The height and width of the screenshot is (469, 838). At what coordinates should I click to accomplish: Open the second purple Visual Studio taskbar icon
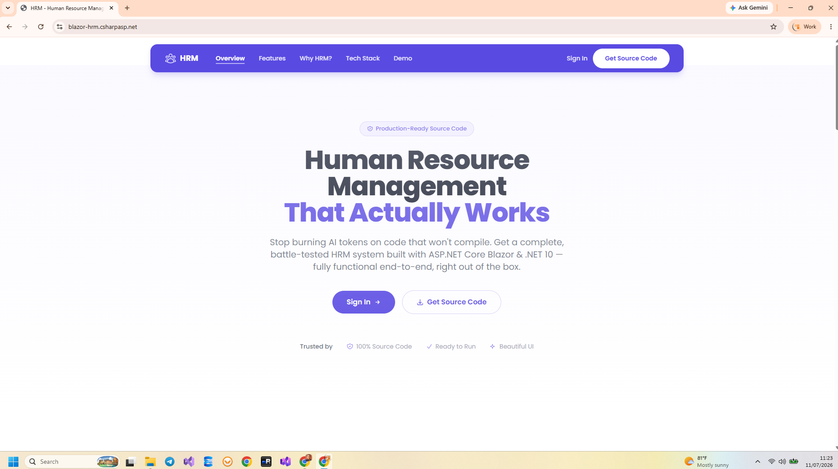coord(285,462)
